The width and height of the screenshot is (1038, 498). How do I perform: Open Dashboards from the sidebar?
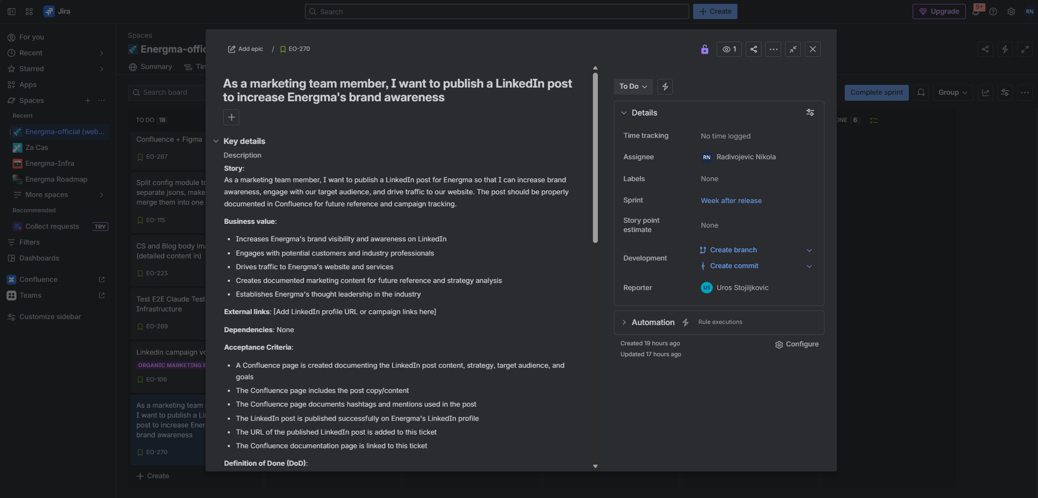(x=39, y=258)
